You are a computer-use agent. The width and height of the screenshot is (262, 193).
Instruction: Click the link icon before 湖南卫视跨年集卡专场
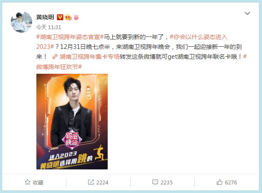click(x=55, y=57)
